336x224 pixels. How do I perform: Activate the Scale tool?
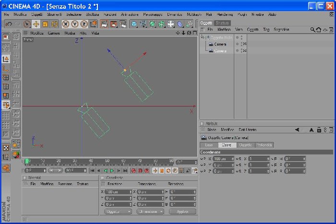pyautogui.click(x=45, y=24)
